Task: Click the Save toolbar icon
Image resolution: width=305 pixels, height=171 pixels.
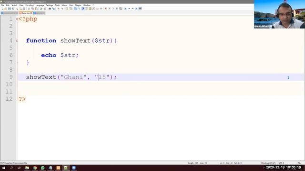Action: [10, 9]
